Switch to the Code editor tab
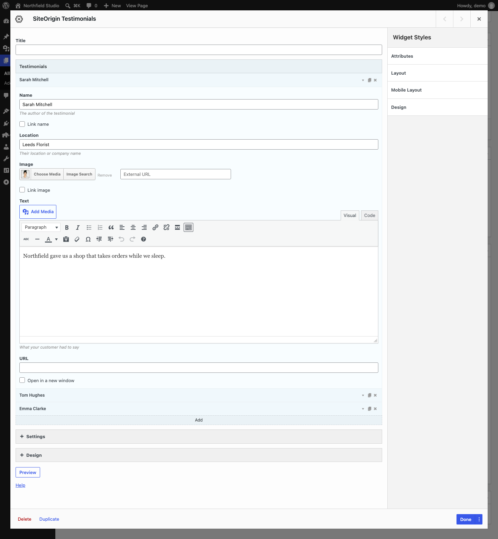This screenshot has height=539, width=498. [x=369, y=215]
